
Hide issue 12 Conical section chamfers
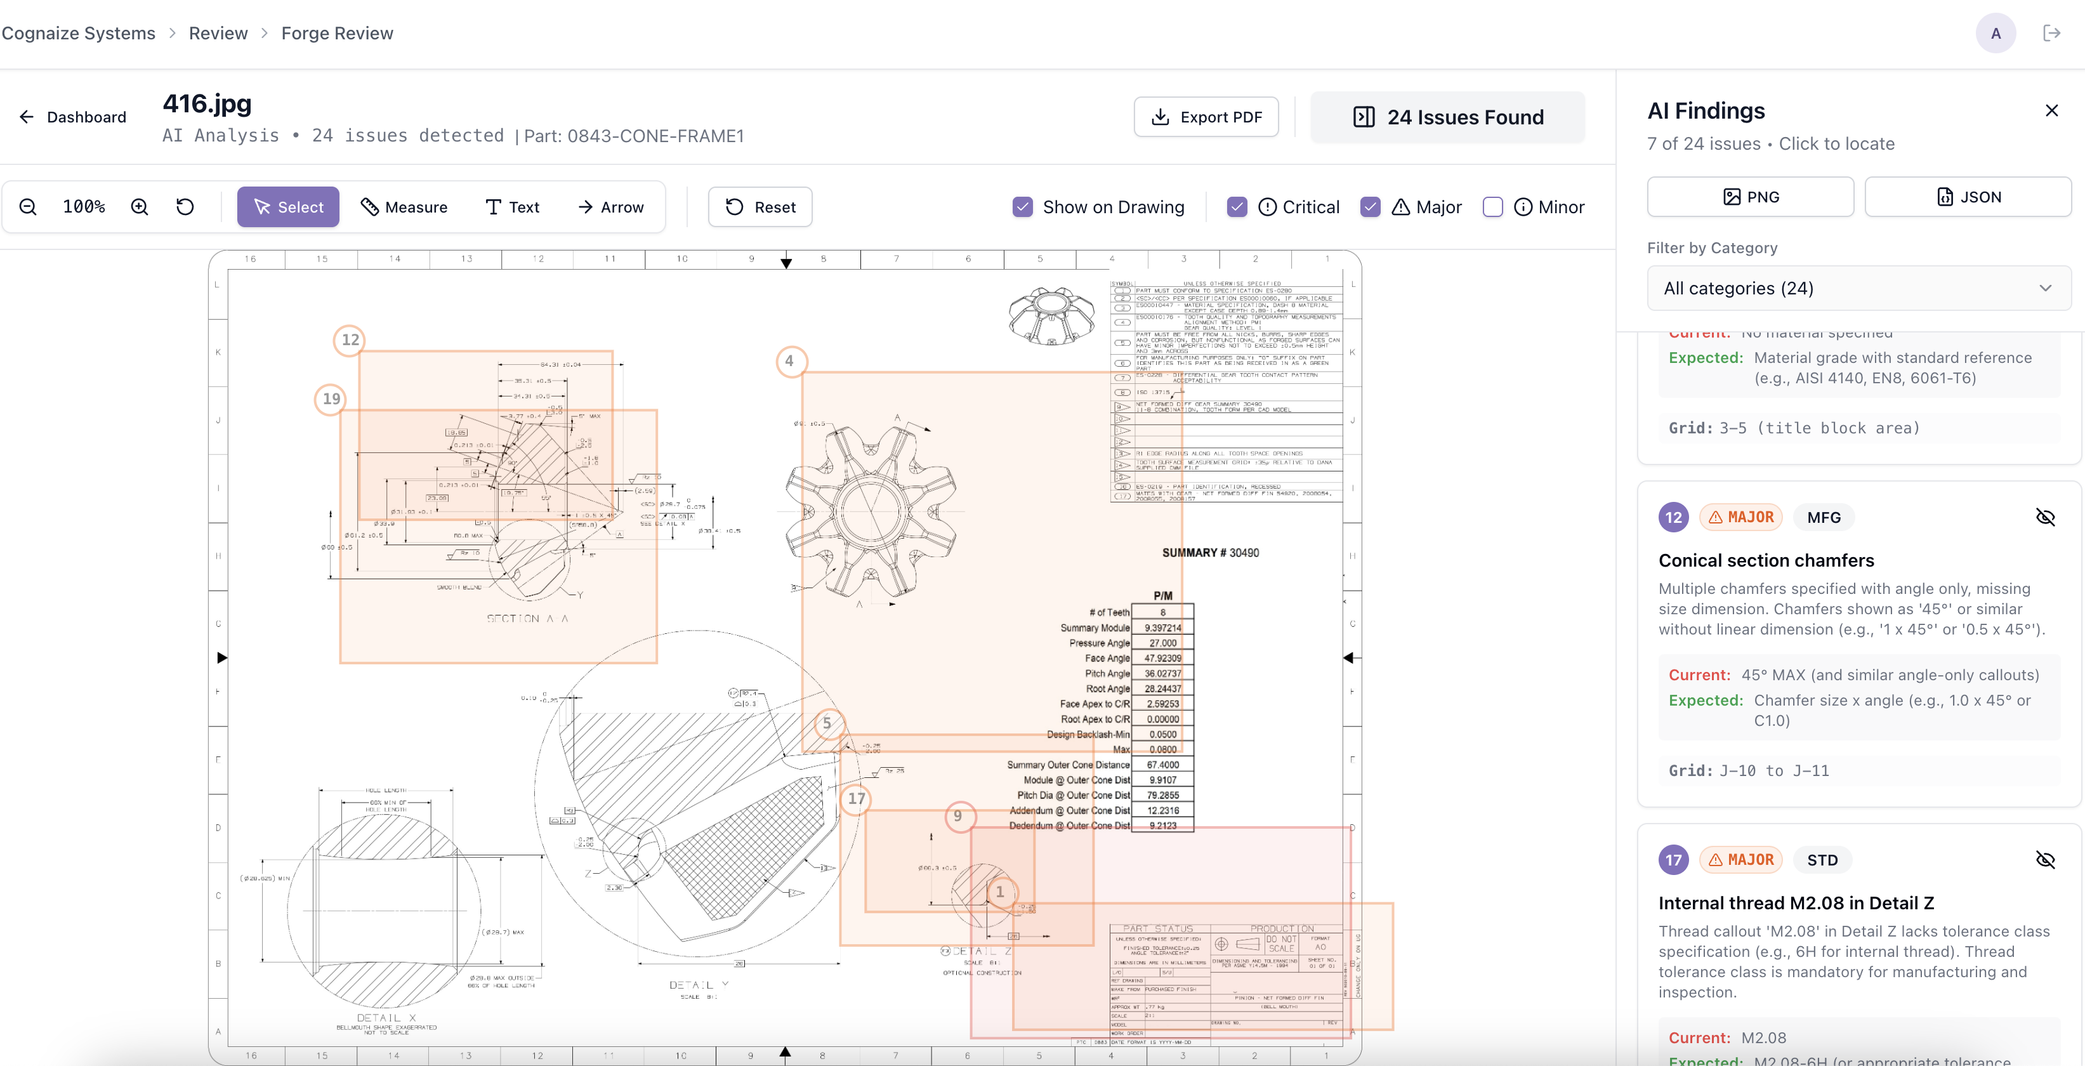pos(2044,517)
